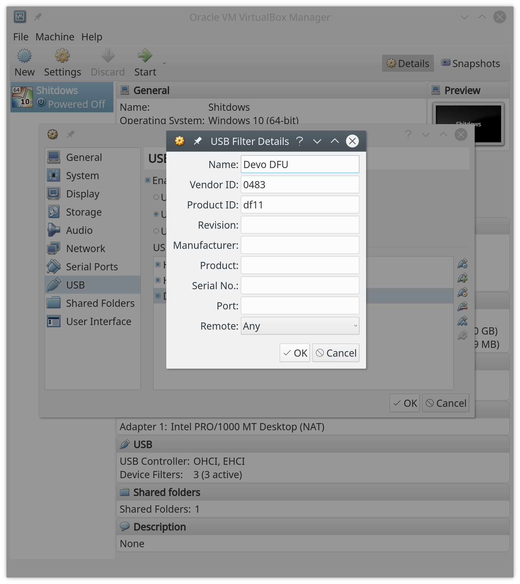
Task: Click the 'Adapter 1: Intel PRO/1000 MT Desktop (NAT)' text
Action: pyautogui.click(x=222, y=427)
